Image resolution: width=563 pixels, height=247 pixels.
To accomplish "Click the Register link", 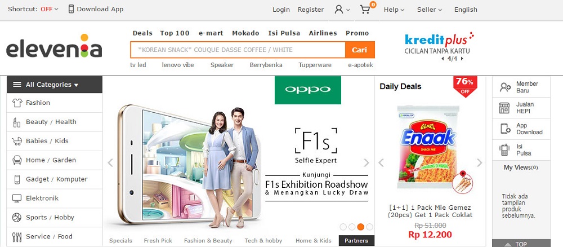I will pos(311,10).
